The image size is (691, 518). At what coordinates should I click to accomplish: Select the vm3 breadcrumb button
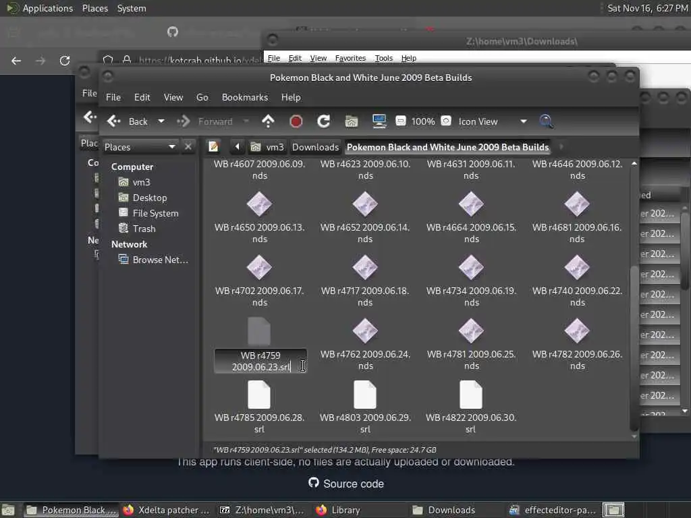pyautogui.click(x=267, y=146)
